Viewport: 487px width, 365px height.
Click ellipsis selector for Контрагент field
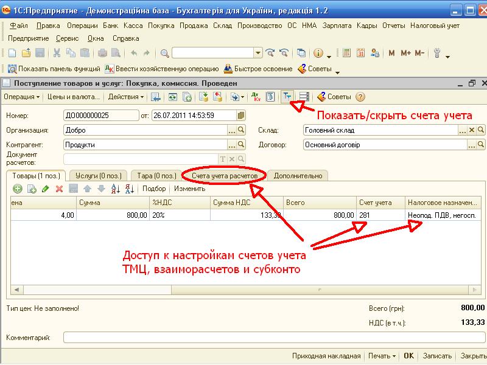point(232,145)
